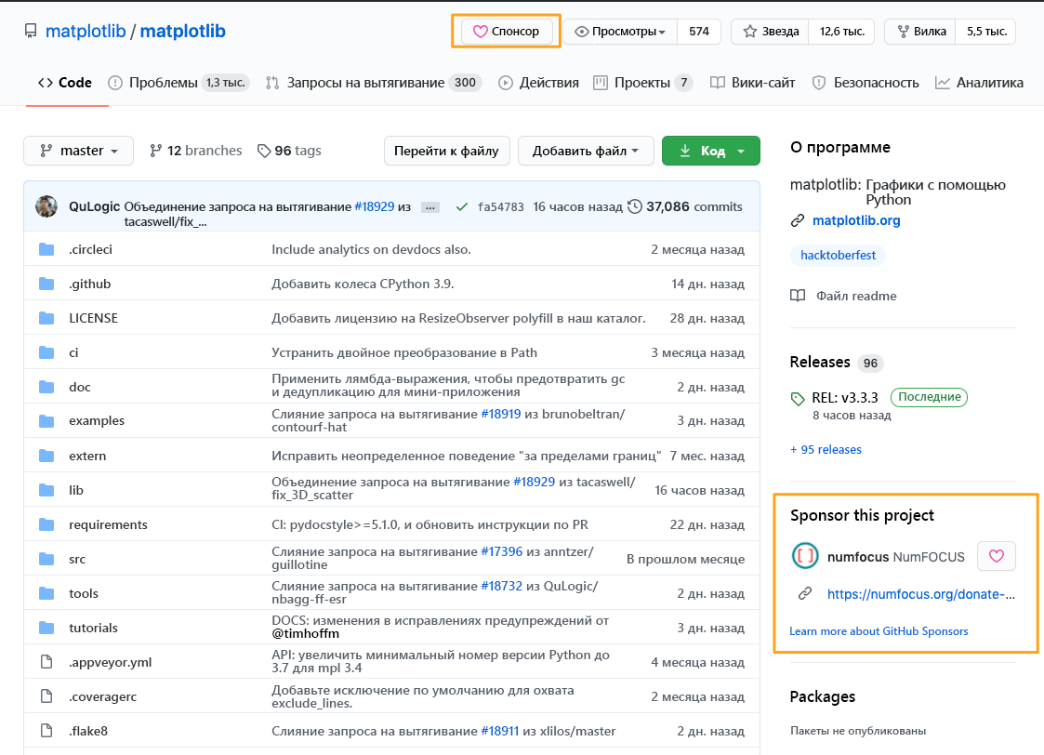Click the Перейти к файлу button

coord(447,150)
